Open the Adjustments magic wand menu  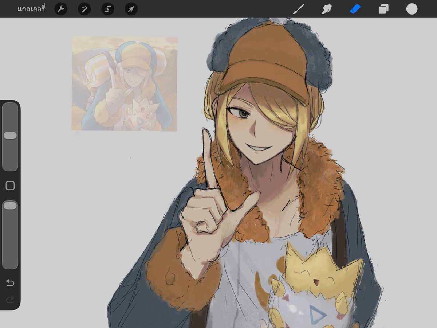pyautogui.click(x=84, y=9)
